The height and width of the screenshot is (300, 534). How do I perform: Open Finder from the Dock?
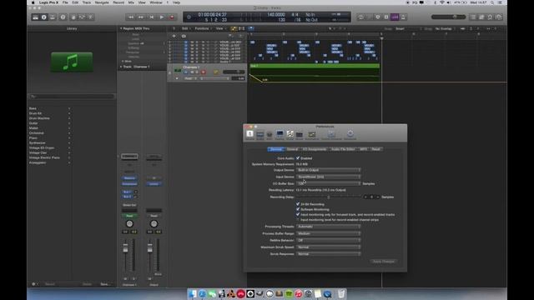[193, 293]
